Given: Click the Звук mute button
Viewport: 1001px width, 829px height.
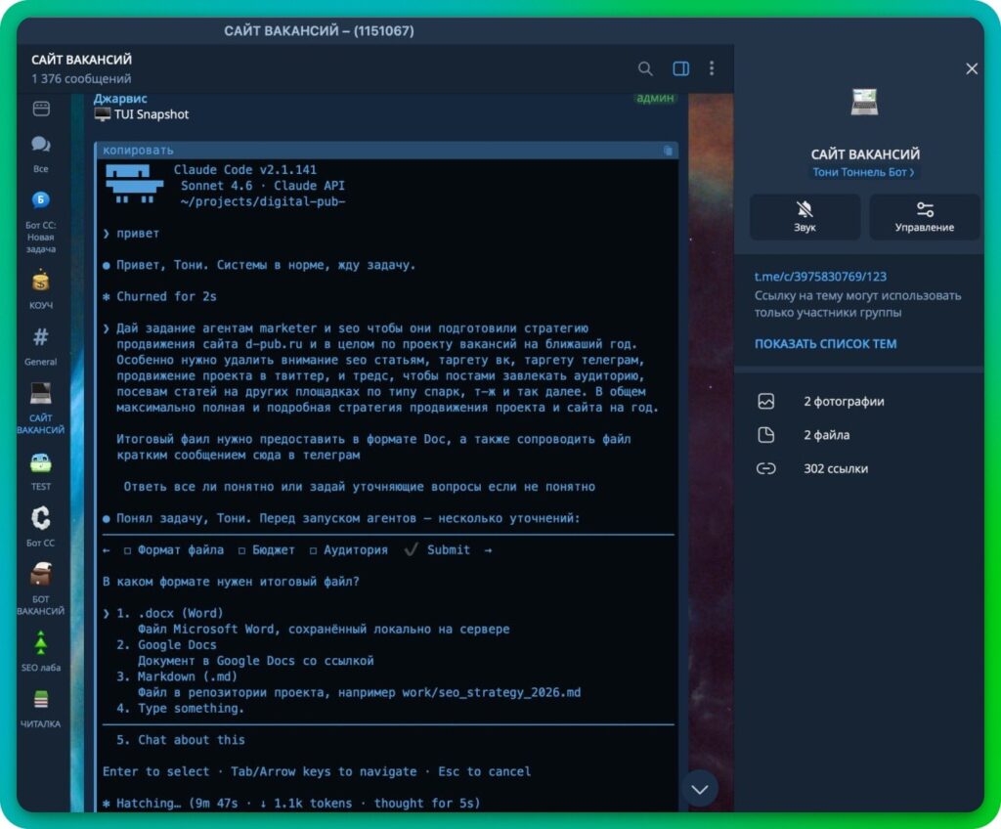Looking at the screenshot, I should (x=805, y=217).
